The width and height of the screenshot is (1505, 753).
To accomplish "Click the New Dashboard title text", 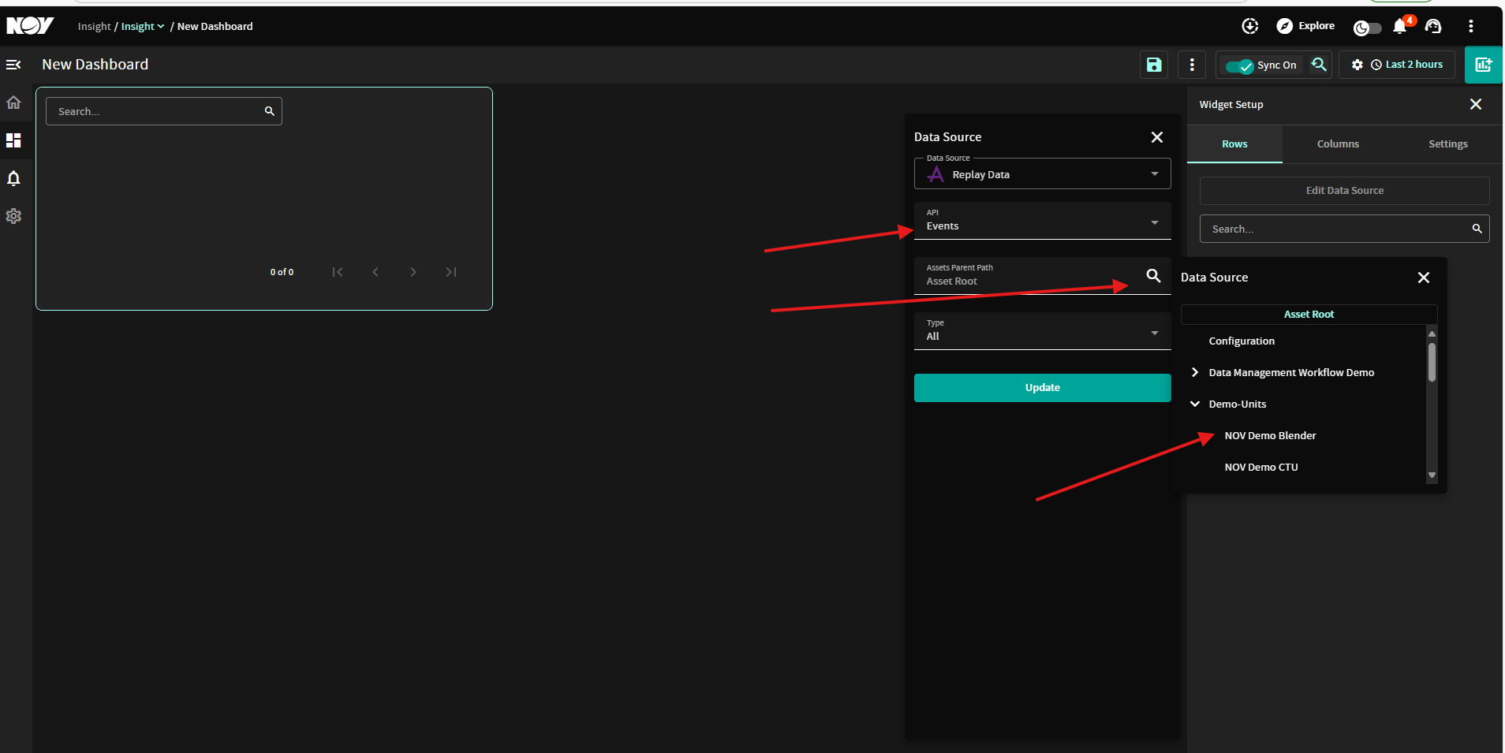I will pyautogui.click(x=95, y=65).
